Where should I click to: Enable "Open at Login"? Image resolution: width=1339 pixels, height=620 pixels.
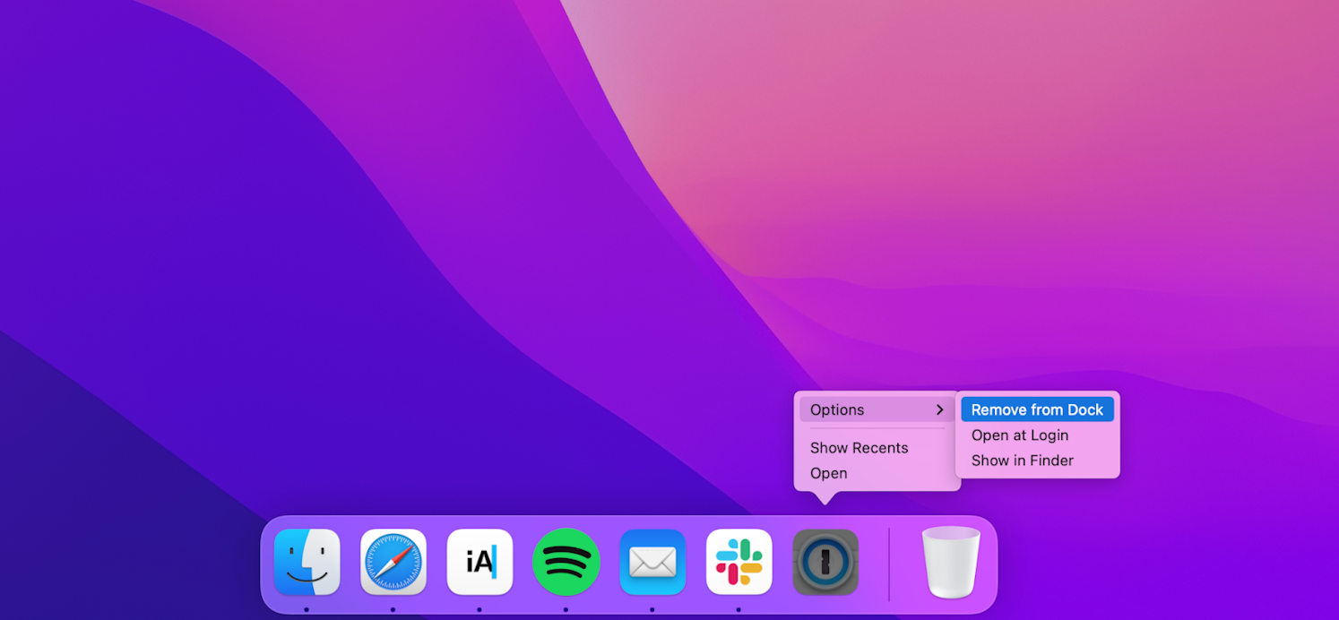coord(1021,435)
